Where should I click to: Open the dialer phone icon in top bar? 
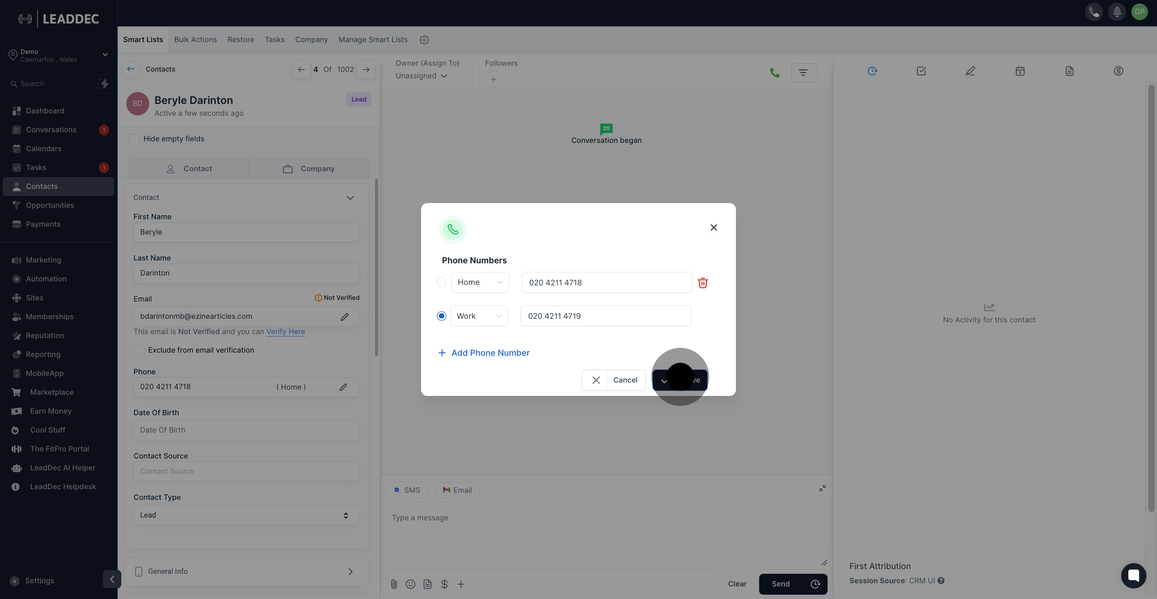coord(1094,12)
